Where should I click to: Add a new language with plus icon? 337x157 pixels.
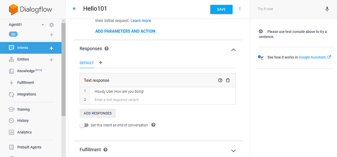point(51,35)
